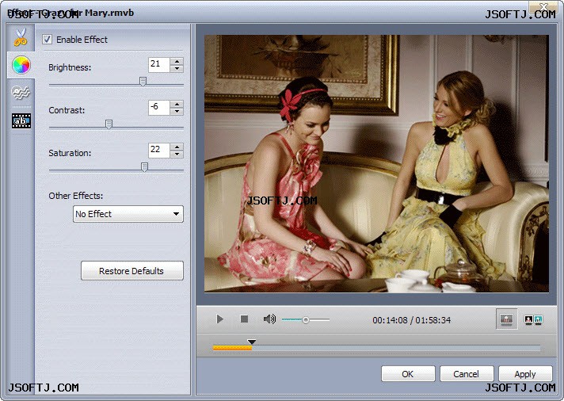
Task: Open the Watermark tab
Action: 21,93
